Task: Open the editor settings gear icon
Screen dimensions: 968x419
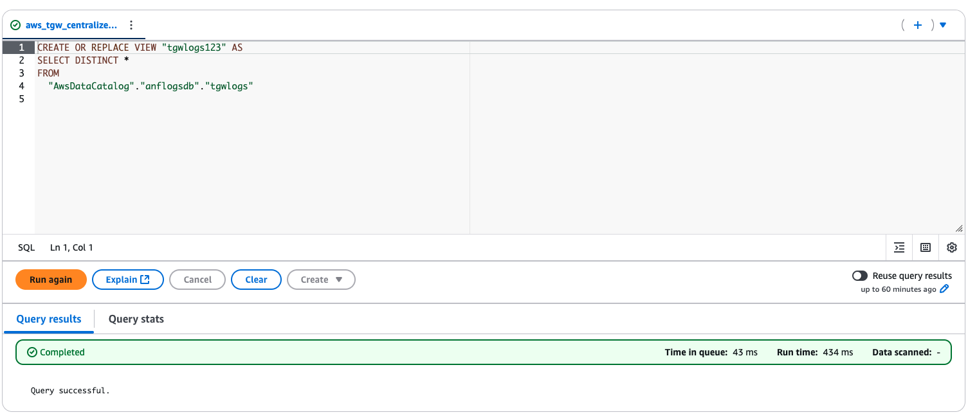Action: 951,247
